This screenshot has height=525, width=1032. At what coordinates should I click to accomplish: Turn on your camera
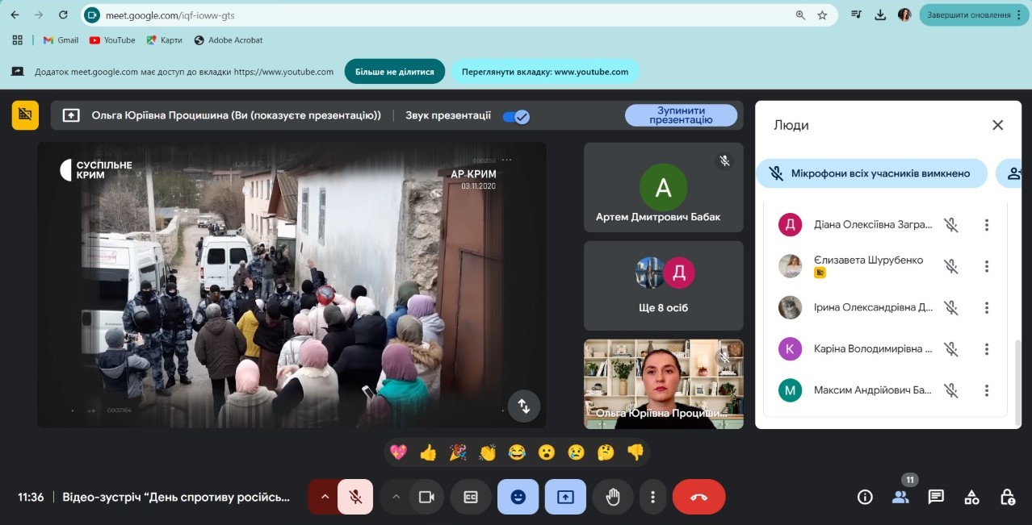point(426,497)
